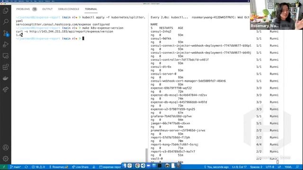The height and width of the screenshot is (170, 303).
Task: Open the Explorer view in activity bar
Action: click(5, 10)
